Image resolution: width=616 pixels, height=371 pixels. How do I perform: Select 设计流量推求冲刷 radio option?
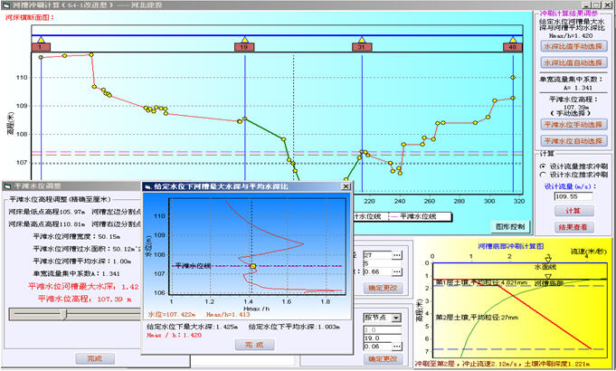pyautogui.click(x=543, y=166)
